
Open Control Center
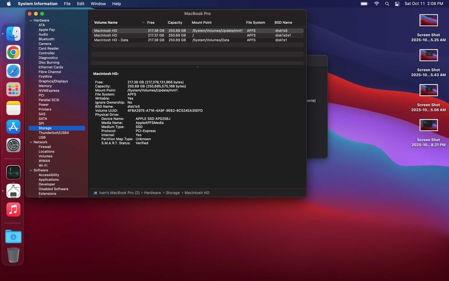(x=397, y=4)
